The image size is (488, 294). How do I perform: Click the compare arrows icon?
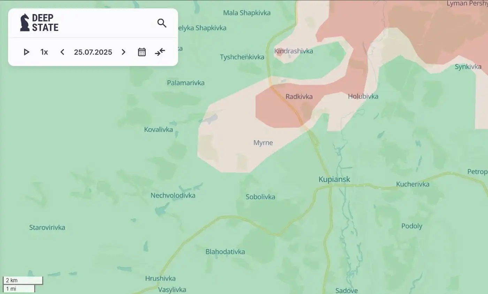(x=160, y=52)
